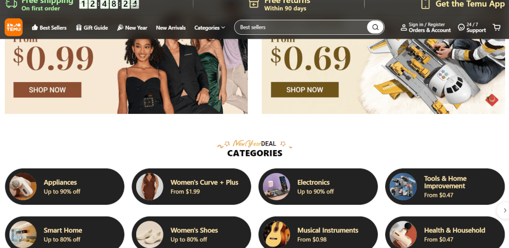Go to New Arrivals
The height and width of the screenshot is (248, 509).
(171, 28)
